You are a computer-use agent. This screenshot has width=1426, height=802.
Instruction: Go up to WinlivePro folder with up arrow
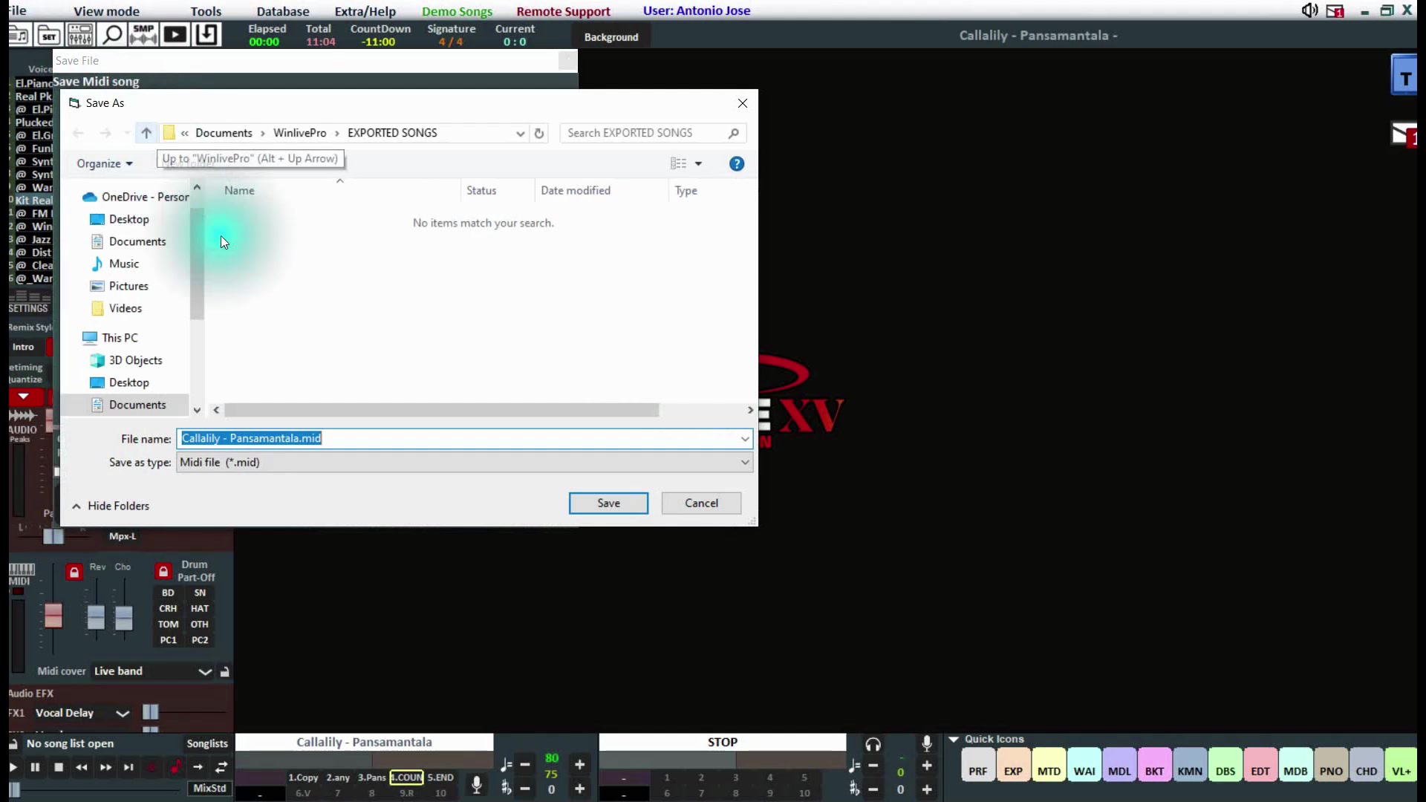tap(146, 133)
